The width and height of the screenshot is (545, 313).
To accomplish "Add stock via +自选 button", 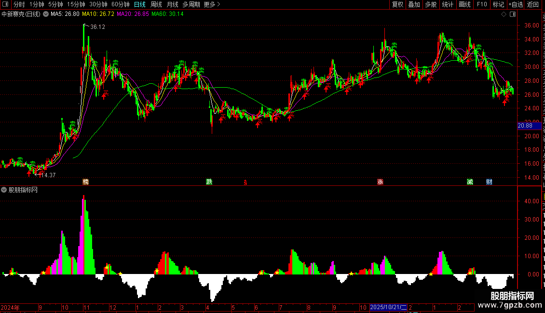I will [x=516, y=4].
